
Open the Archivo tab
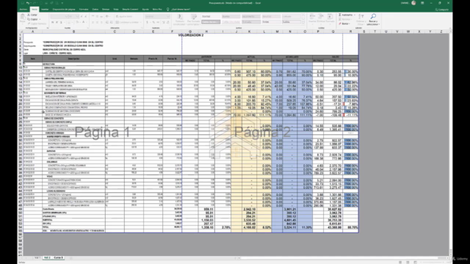tap(23, 10)
